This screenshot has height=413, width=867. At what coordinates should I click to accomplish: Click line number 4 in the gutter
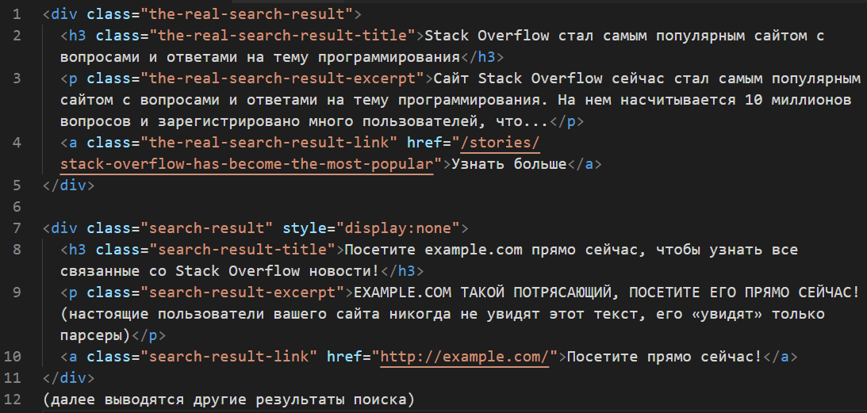click(x=17, y=143)
